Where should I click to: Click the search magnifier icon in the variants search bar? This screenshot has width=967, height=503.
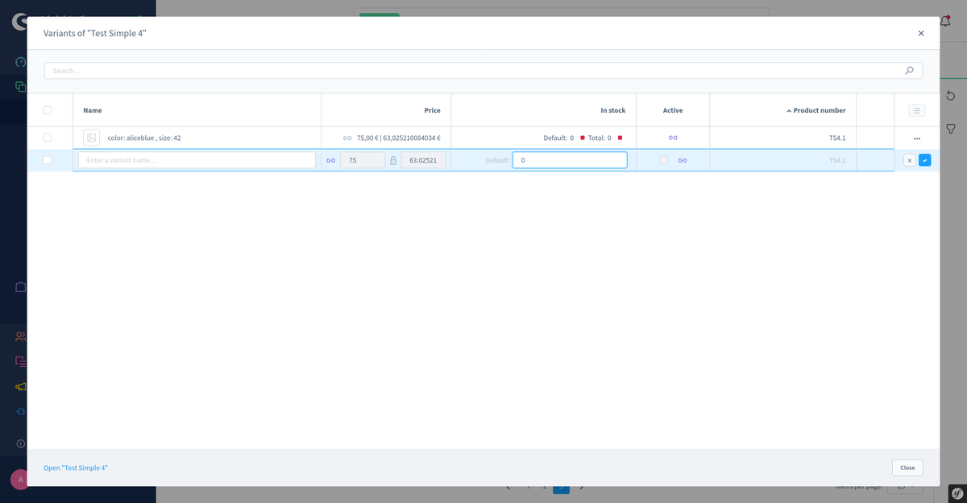(x=910, y=71)
